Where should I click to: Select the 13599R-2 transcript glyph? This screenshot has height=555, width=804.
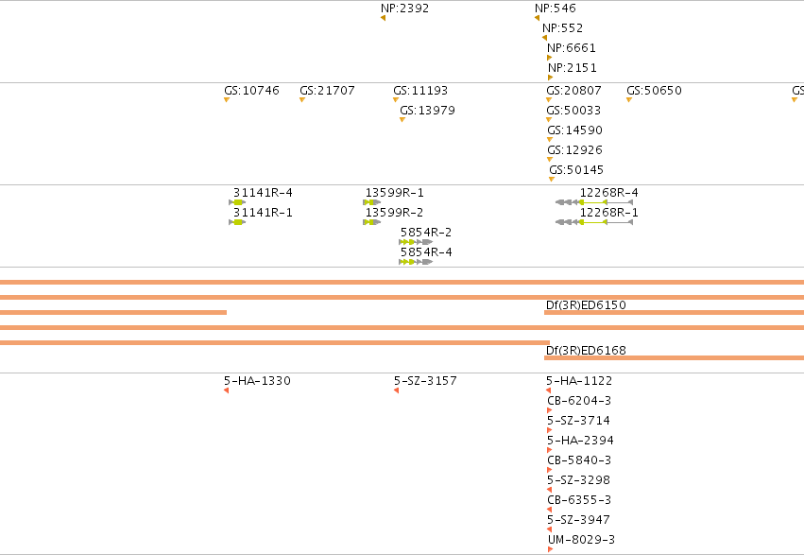point(371,222)
